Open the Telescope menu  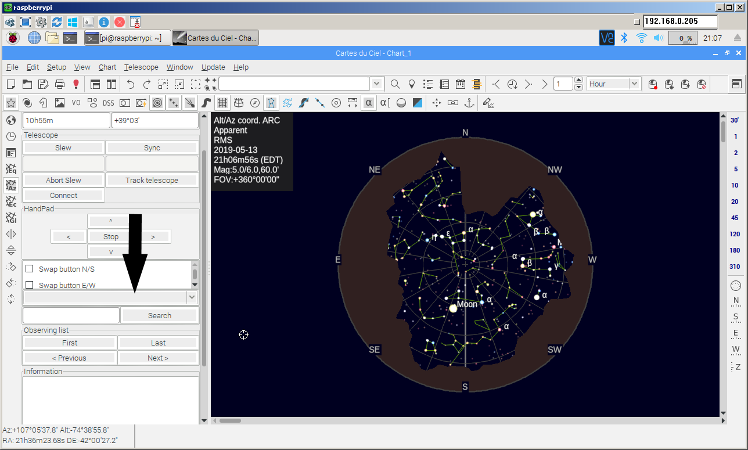[x=141, y=67]
